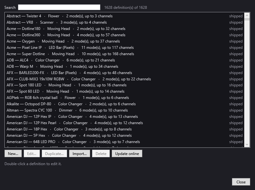
Task: Select the ADB — ALC4 row
Action: tap(124, 60)
